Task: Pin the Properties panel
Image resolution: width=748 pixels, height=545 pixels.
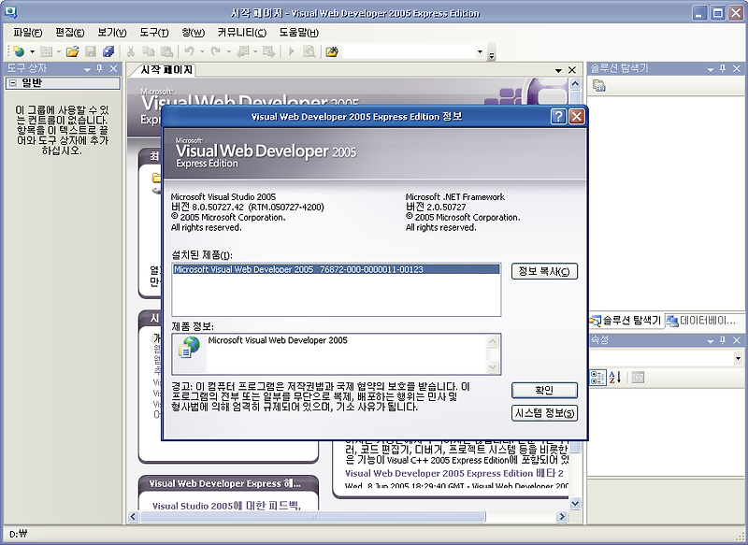Action: [x=723, y=340]
